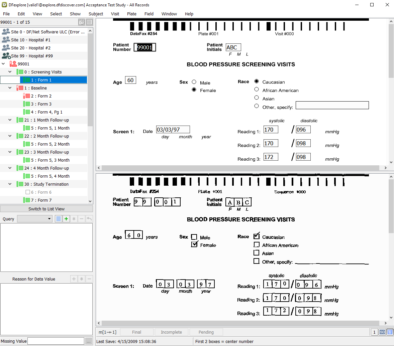Click the clock calendar icon above record tree
Image resolution: width=394 pixels, height=346 pixels.
tap(82, 22)
